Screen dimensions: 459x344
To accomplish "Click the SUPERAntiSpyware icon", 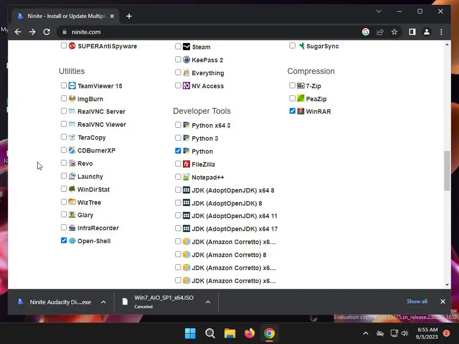I will pos(72,46).
